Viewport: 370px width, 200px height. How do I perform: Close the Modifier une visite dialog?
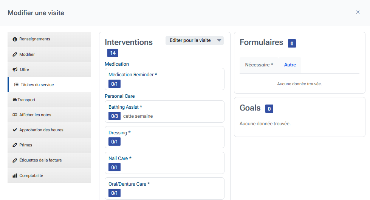coord(358,12)
